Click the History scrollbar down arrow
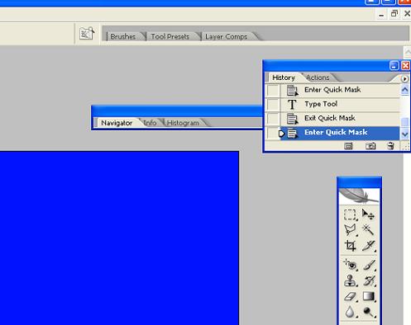 click(x=404, y=134)
